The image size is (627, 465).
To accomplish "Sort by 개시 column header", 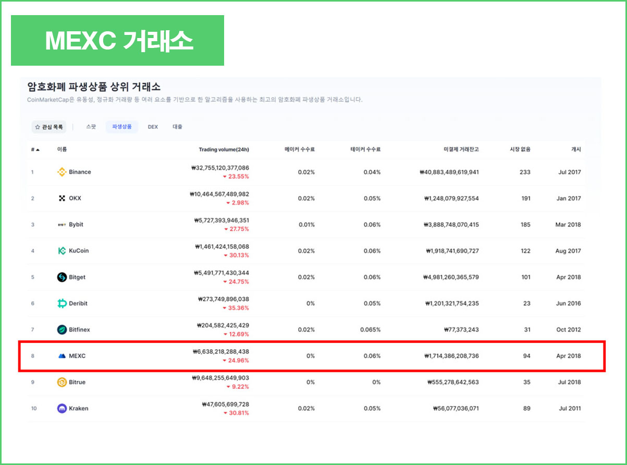I will tap(576, 150).
